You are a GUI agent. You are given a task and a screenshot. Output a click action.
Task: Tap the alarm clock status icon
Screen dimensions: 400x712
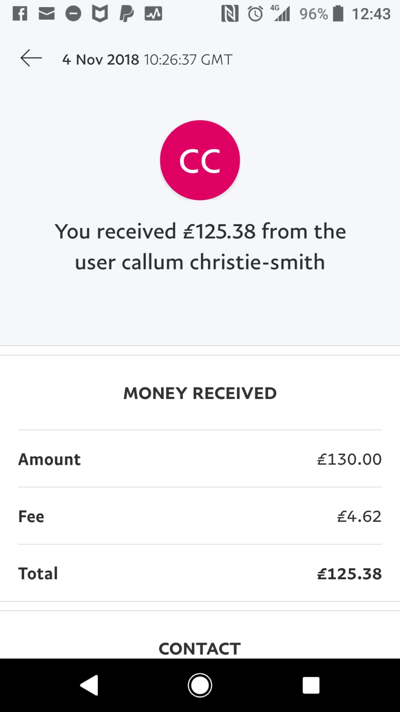coord(255,14)
